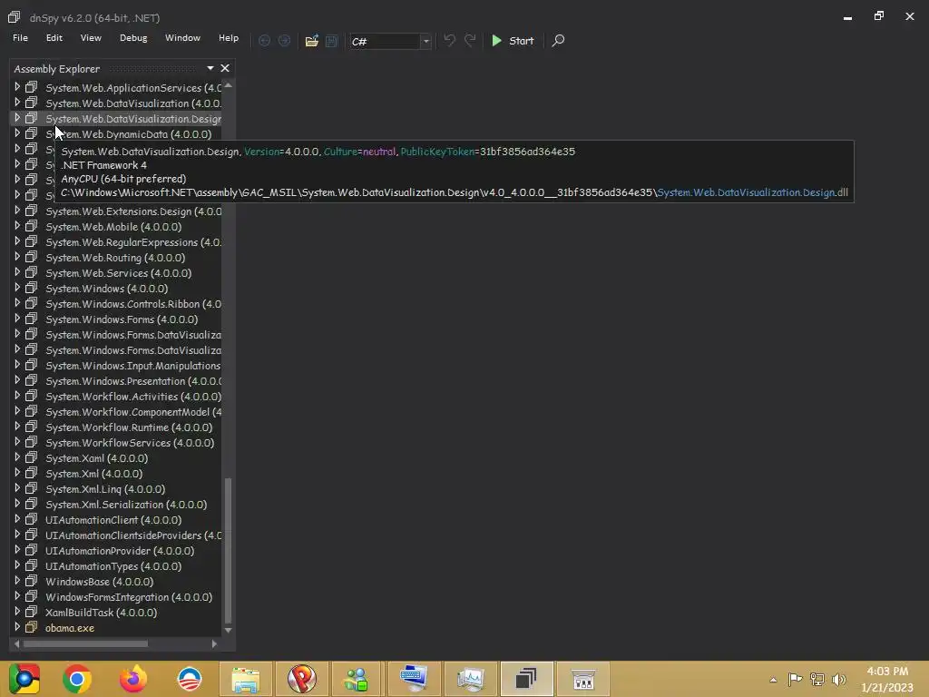This screenshot has height=697, width=929.
Task: Click the volume speaker tray icon
Action: click(x=839, y=680)
